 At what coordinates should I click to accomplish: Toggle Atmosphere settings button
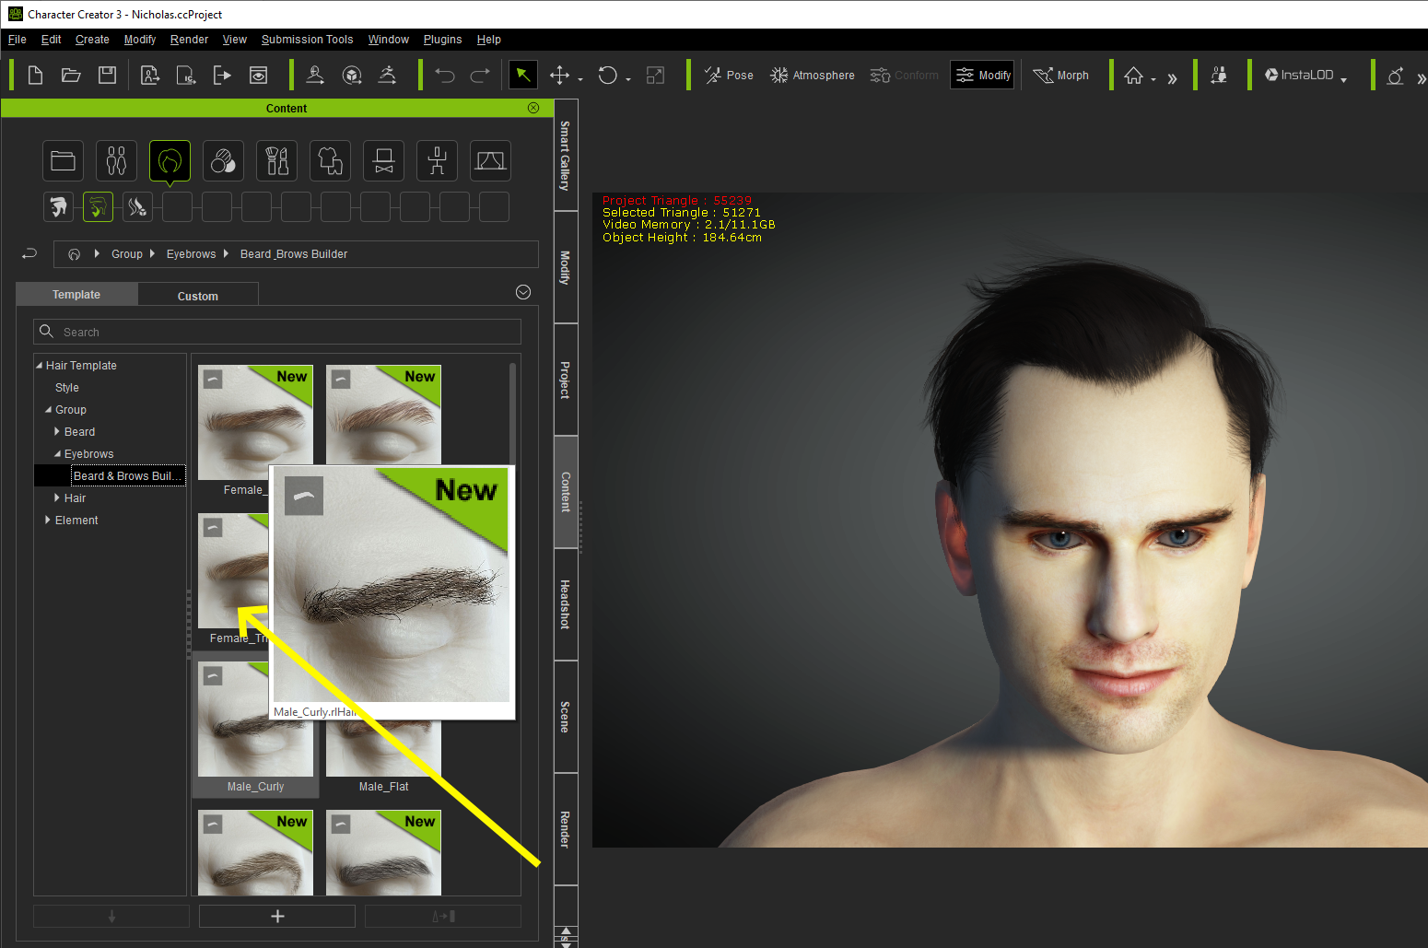point(813,76)
